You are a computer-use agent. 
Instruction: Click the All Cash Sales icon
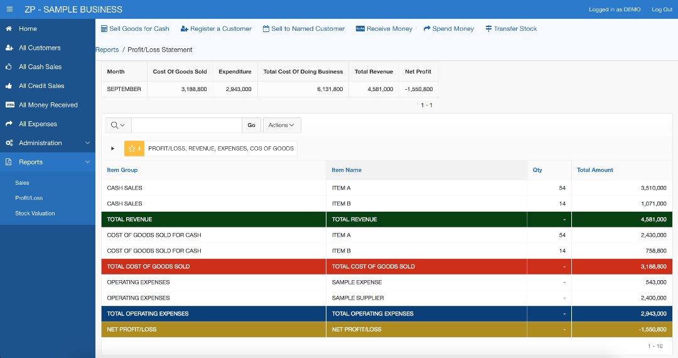click(x=9, y=67)
